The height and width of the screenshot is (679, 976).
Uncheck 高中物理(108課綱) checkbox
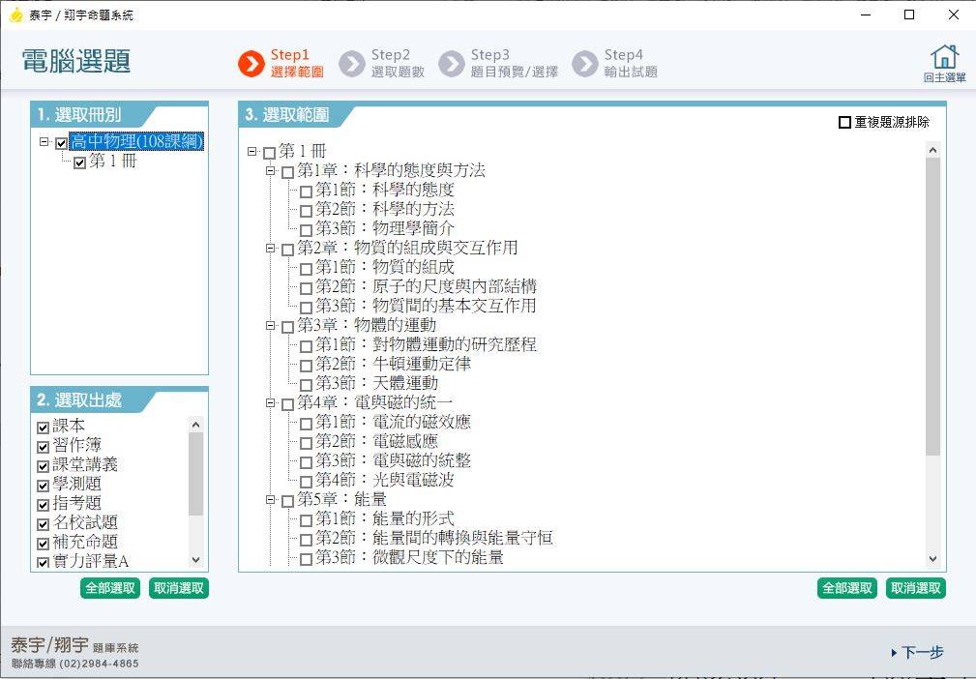tap(61, 144)
